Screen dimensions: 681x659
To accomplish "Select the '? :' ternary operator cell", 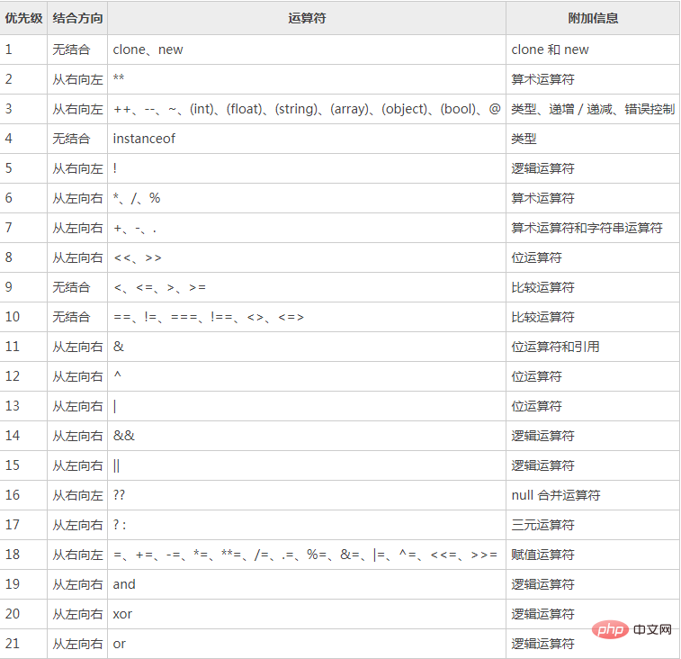I will point(307,525).
